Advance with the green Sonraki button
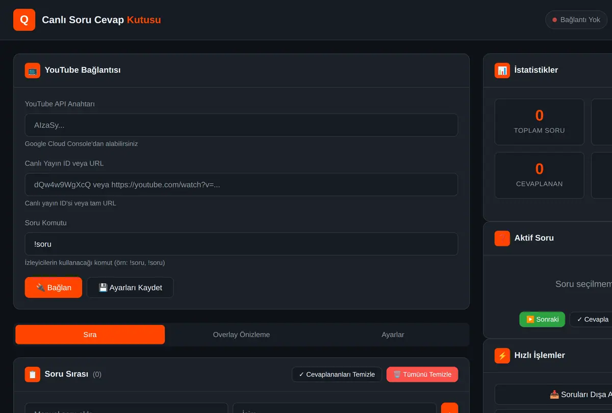 pos(542,319)
